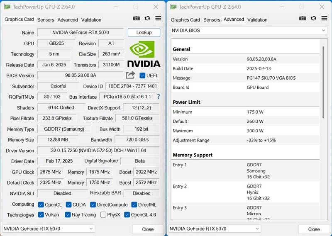Click the Bus Interface question mark icon

[x=159, y=97]
